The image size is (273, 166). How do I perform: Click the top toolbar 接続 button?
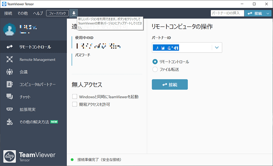[255, 13]
